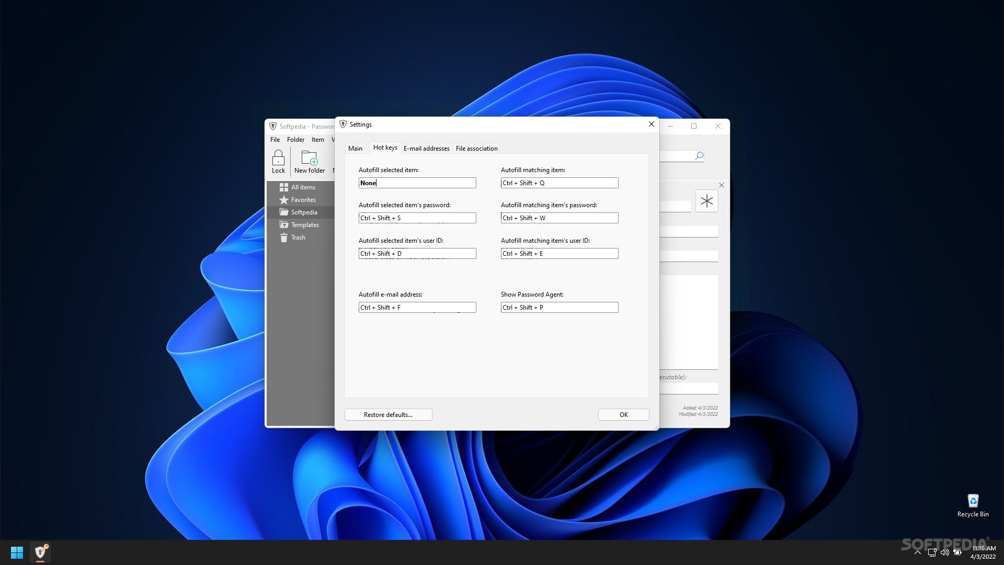The height and width of the screenshot is (565, 1004).
Task: Show hidden system tray icons
Action: [917, 552]
